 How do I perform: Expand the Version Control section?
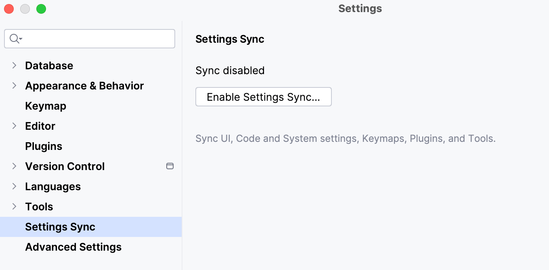click(x=15, y=166)
